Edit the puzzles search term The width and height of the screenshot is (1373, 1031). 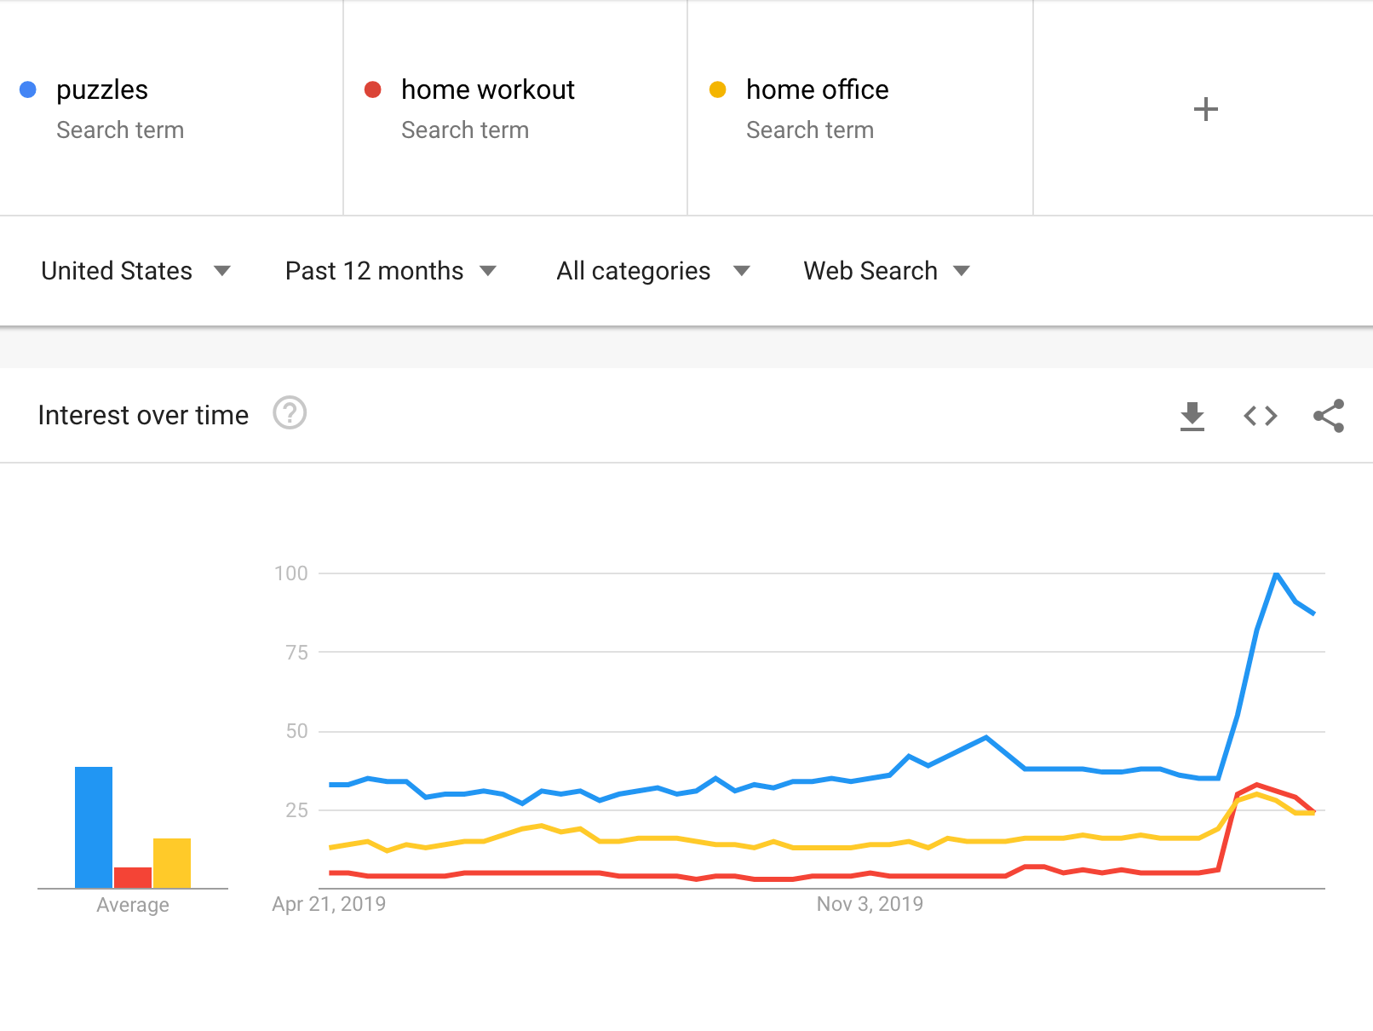point(102,90)
